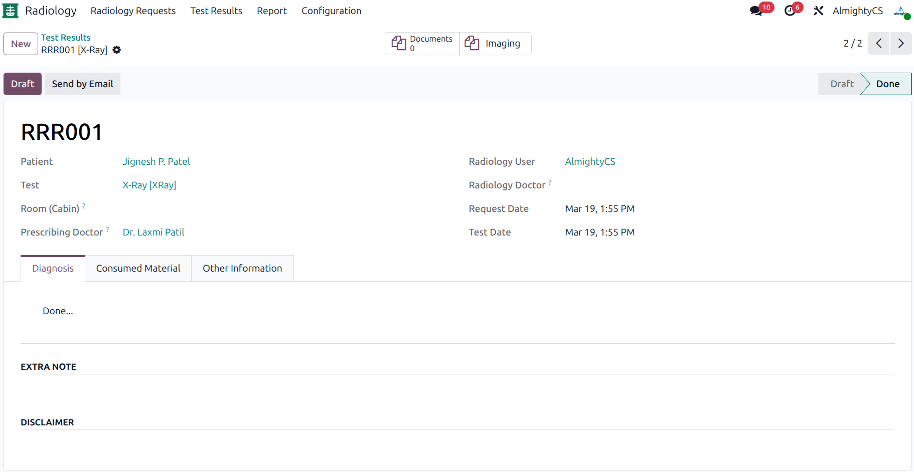Open the Radiology app home icon
This screenshot has height=472, width=914.
11,11
